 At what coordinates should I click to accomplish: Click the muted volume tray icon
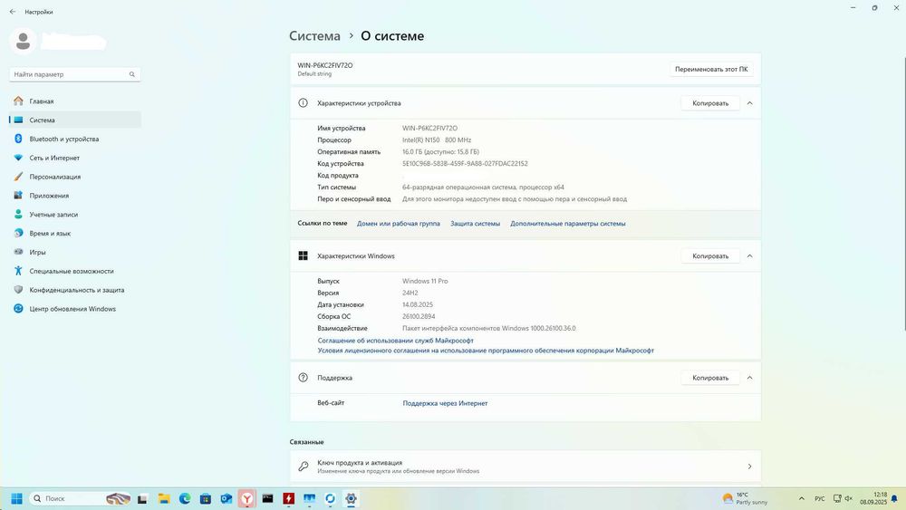coord(848,498)
